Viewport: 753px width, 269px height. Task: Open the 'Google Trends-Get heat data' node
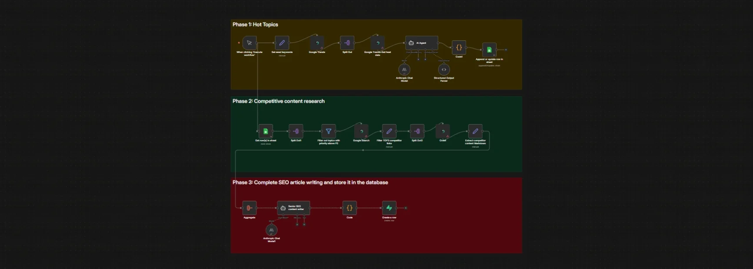377,43
